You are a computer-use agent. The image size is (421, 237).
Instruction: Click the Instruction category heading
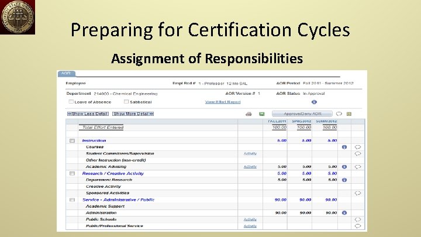[x=94, y=140]
